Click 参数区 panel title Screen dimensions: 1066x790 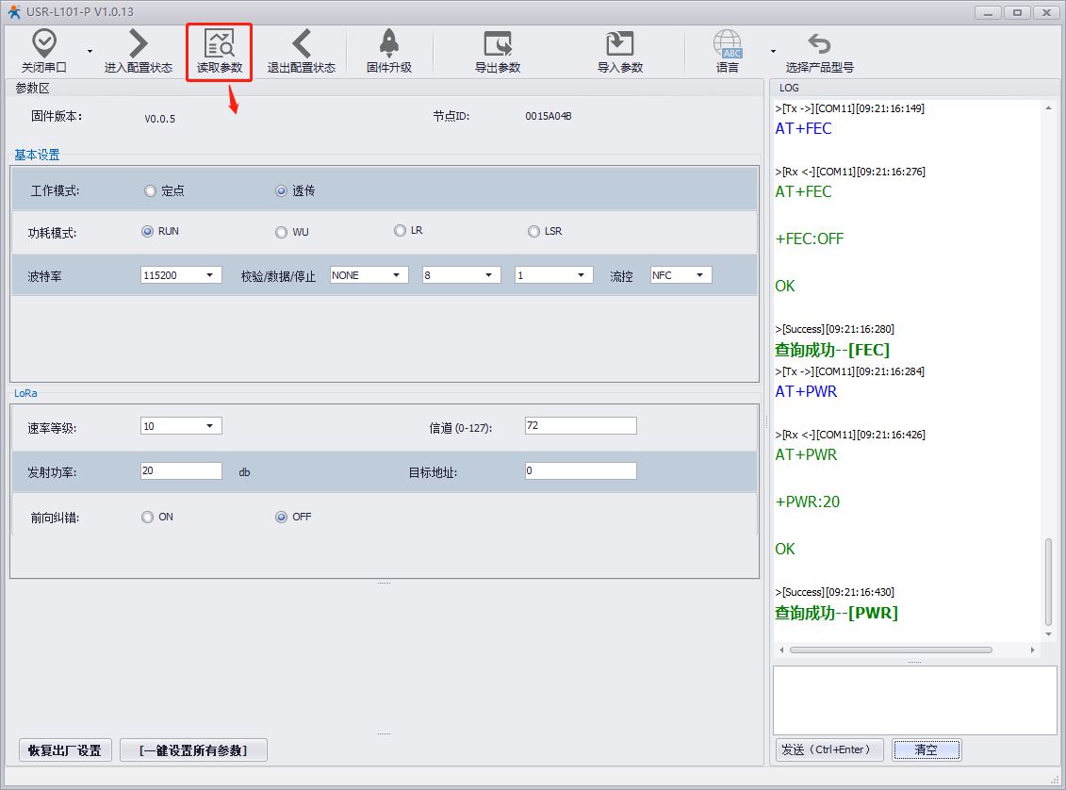[x=32, y=89]
